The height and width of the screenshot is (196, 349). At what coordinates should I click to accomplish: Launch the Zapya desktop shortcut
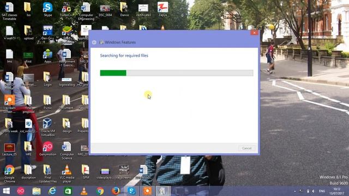click(x=163, y=10)
